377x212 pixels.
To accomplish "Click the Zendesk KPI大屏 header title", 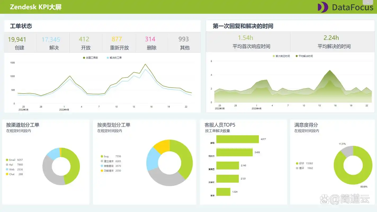I will [x=36, y=7].
